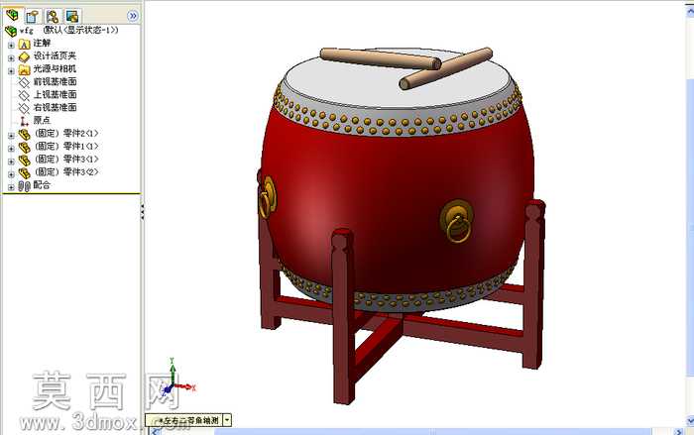Image resolution: width=694 pixels, height=435 pixels.
Task: Expand the 光源与相机 folder
Action: pyautogui.click(x=11, y=70)
